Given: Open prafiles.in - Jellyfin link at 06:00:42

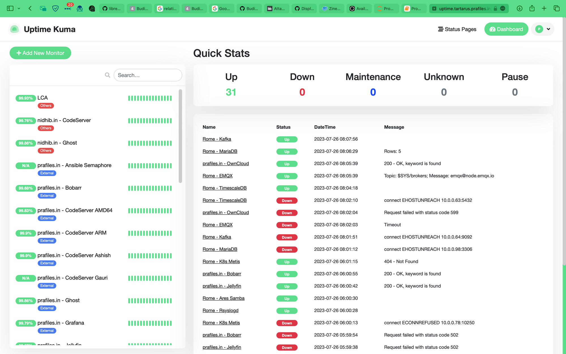Looking at the screenshot, I should pos(222,286).
